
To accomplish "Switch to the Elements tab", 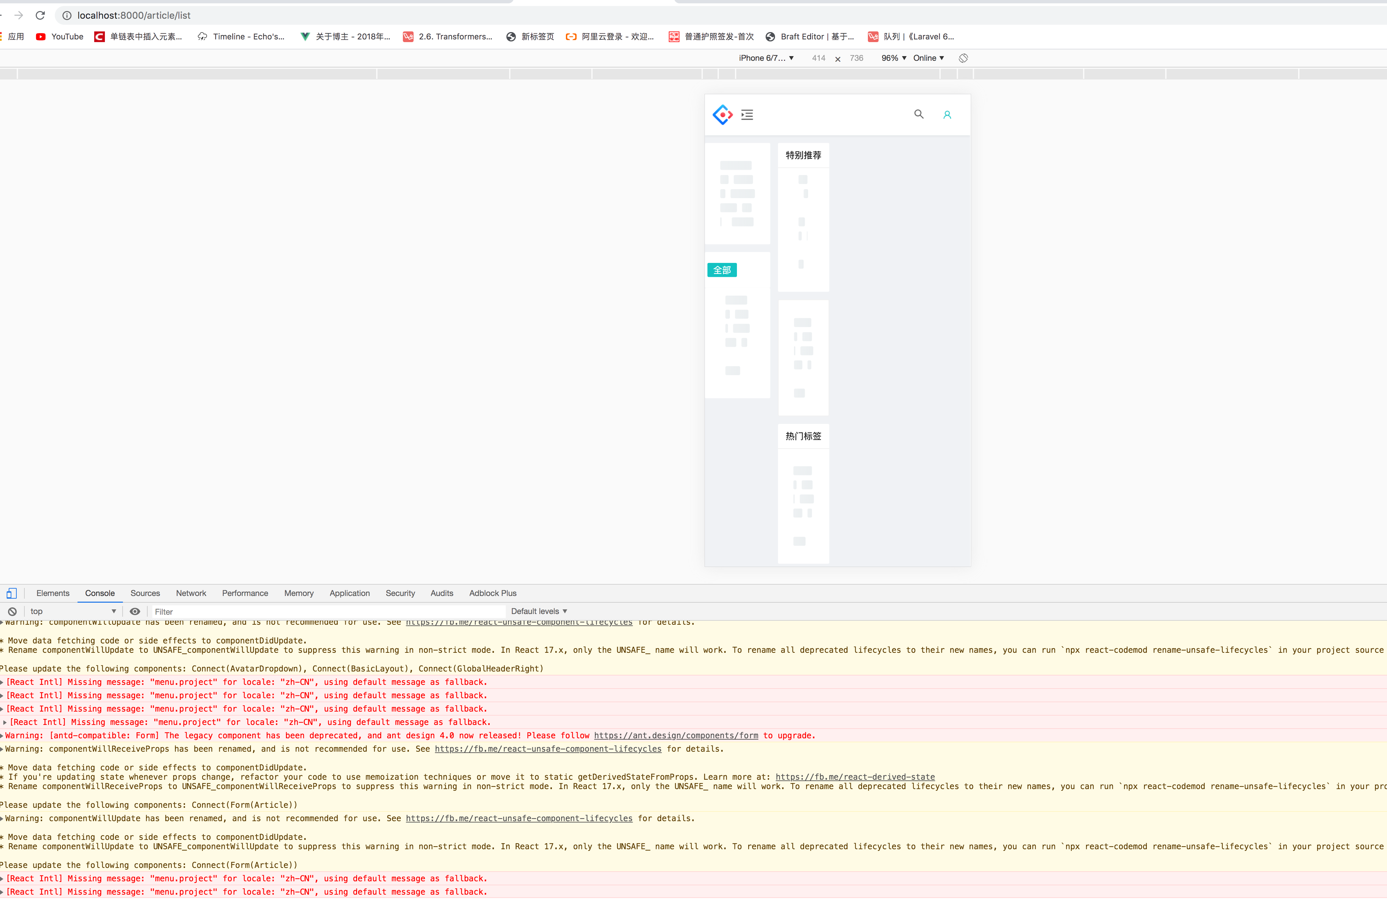I will [52, 593].
